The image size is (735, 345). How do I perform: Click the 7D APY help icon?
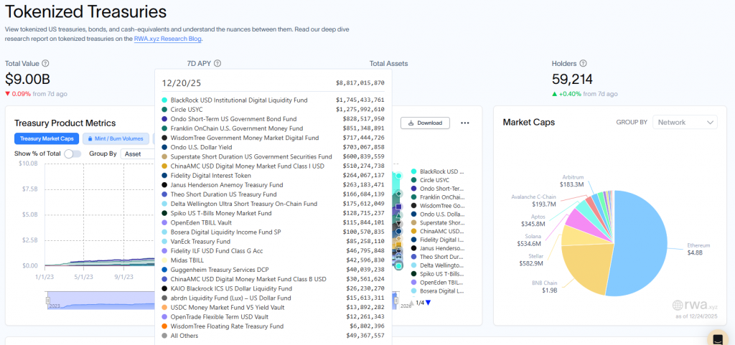click(217, 63)
